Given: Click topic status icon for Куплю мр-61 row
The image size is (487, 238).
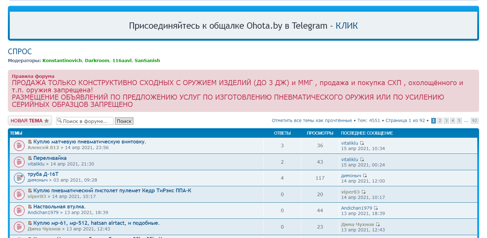Looking at the screenshot, I should [x=19, y=227].
